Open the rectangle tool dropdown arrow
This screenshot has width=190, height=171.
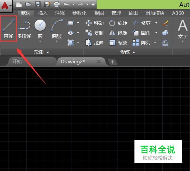(x=78, y=23)
